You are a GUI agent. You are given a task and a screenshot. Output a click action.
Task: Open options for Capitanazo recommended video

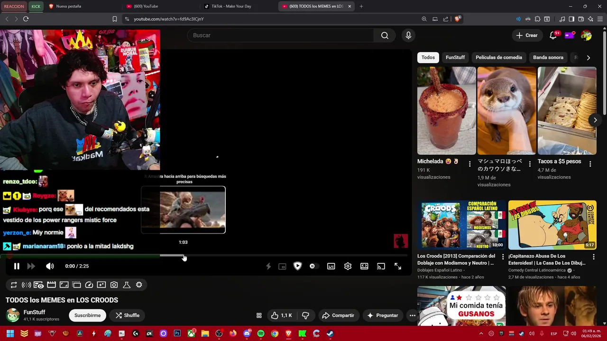[x=593, y=257]
